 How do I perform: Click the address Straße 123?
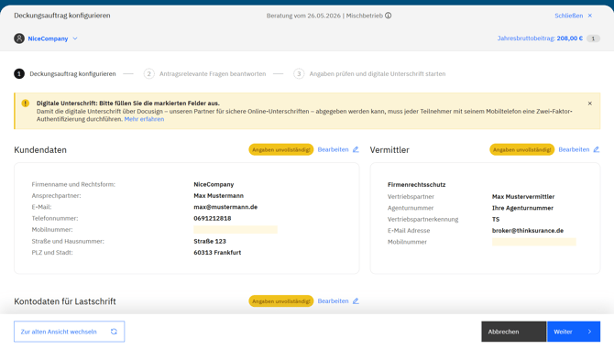(210, 241)
